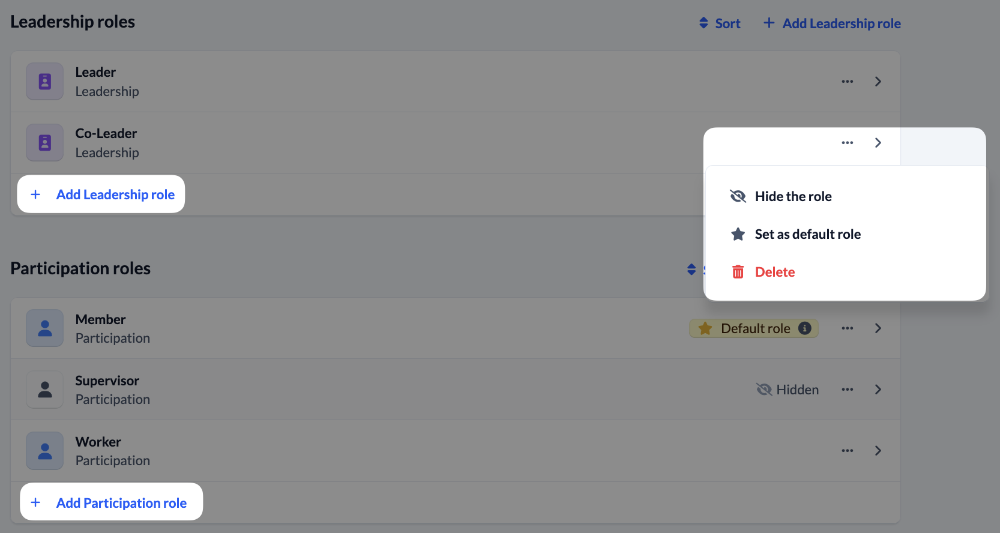Click the Member role person icon

(45, 328)
